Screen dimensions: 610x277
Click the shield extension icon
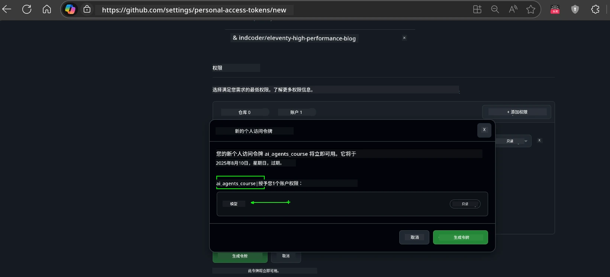click(575, 10)
